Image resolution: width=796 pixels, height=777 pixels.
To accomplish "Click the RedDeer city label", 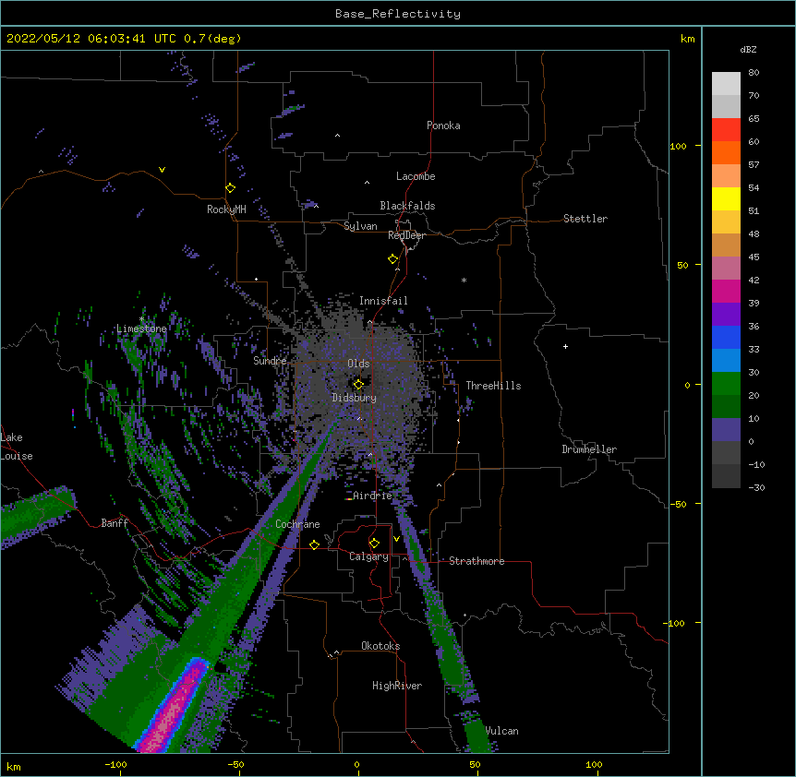I will pos(406,235).
